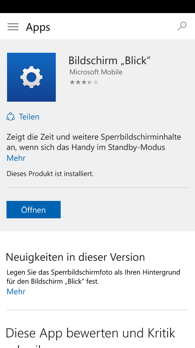
Task: Click the share icon beside Teilen
Action: point(11,117)
